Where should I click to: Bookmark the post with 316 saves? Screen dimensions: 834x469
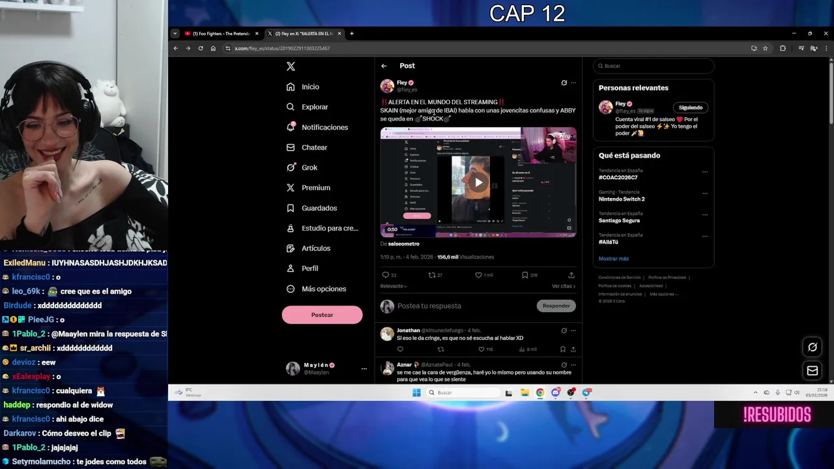coord(525,275)
